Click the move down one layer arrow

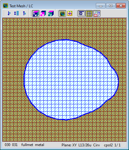9,13
